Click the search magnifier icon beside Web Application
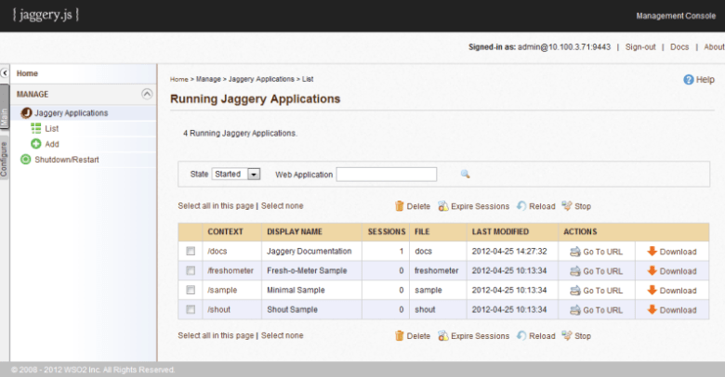The image size is (725, 377). [x=466, y=174]
